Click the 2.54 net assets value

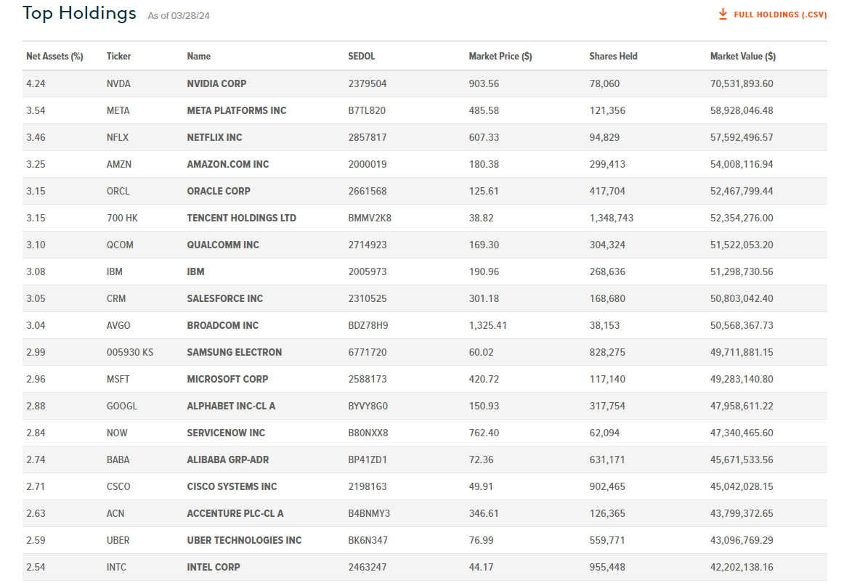pyautogui.click(x=36, y=568)
